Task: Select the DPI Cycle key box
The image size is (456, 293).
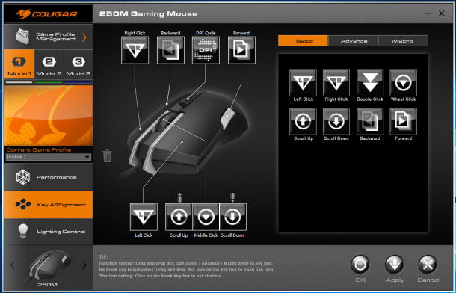Action: tap(206, 50)
